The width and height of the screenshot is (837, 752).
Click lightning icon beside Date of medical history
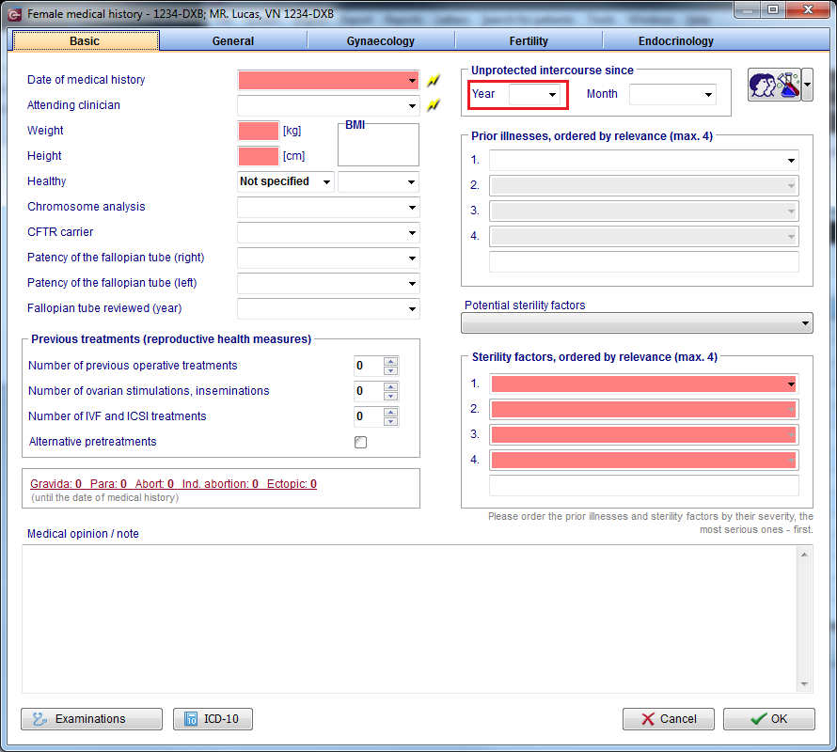(433, 81)
